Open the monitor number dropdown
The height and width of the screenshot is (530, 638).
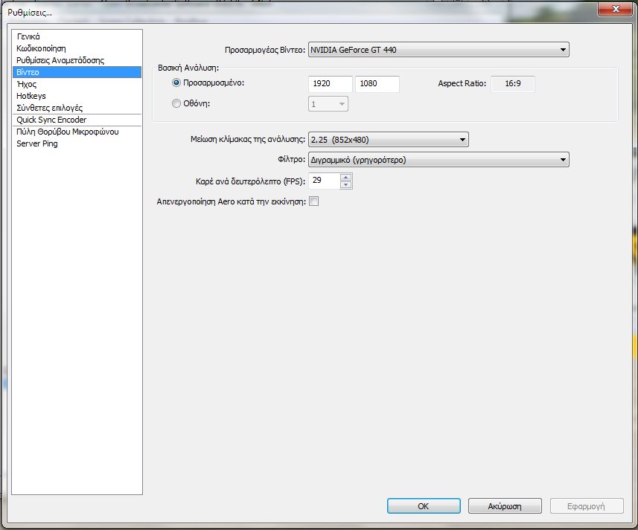click(x=328, y=104)
